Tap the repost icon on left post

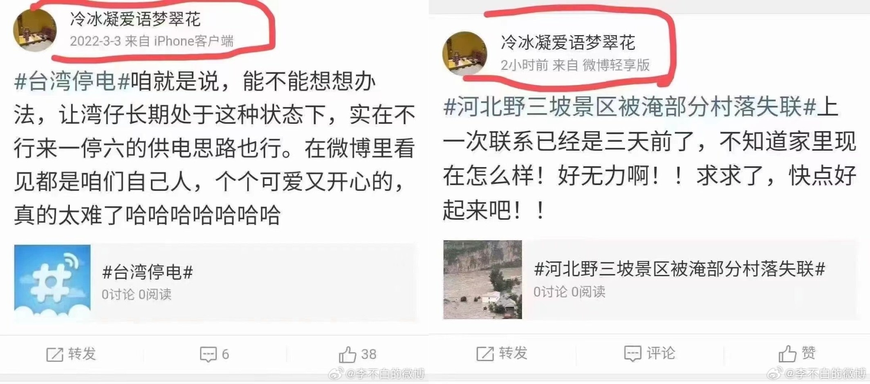(x=55, y=354)
